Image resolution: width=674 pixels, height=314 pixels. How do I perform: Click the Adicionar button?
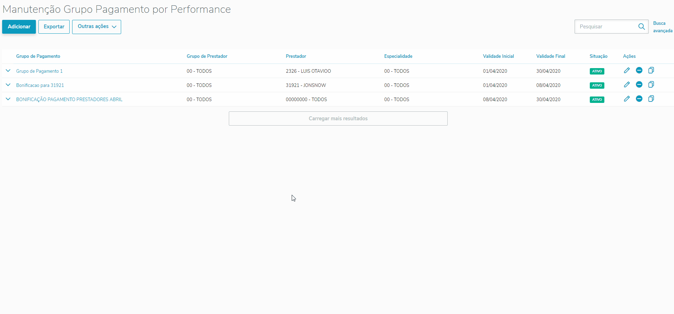pyautogui.click(x=19, y=27)
